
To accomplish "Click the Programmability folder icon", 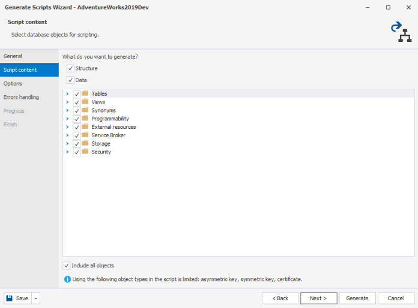I will 85,119.
